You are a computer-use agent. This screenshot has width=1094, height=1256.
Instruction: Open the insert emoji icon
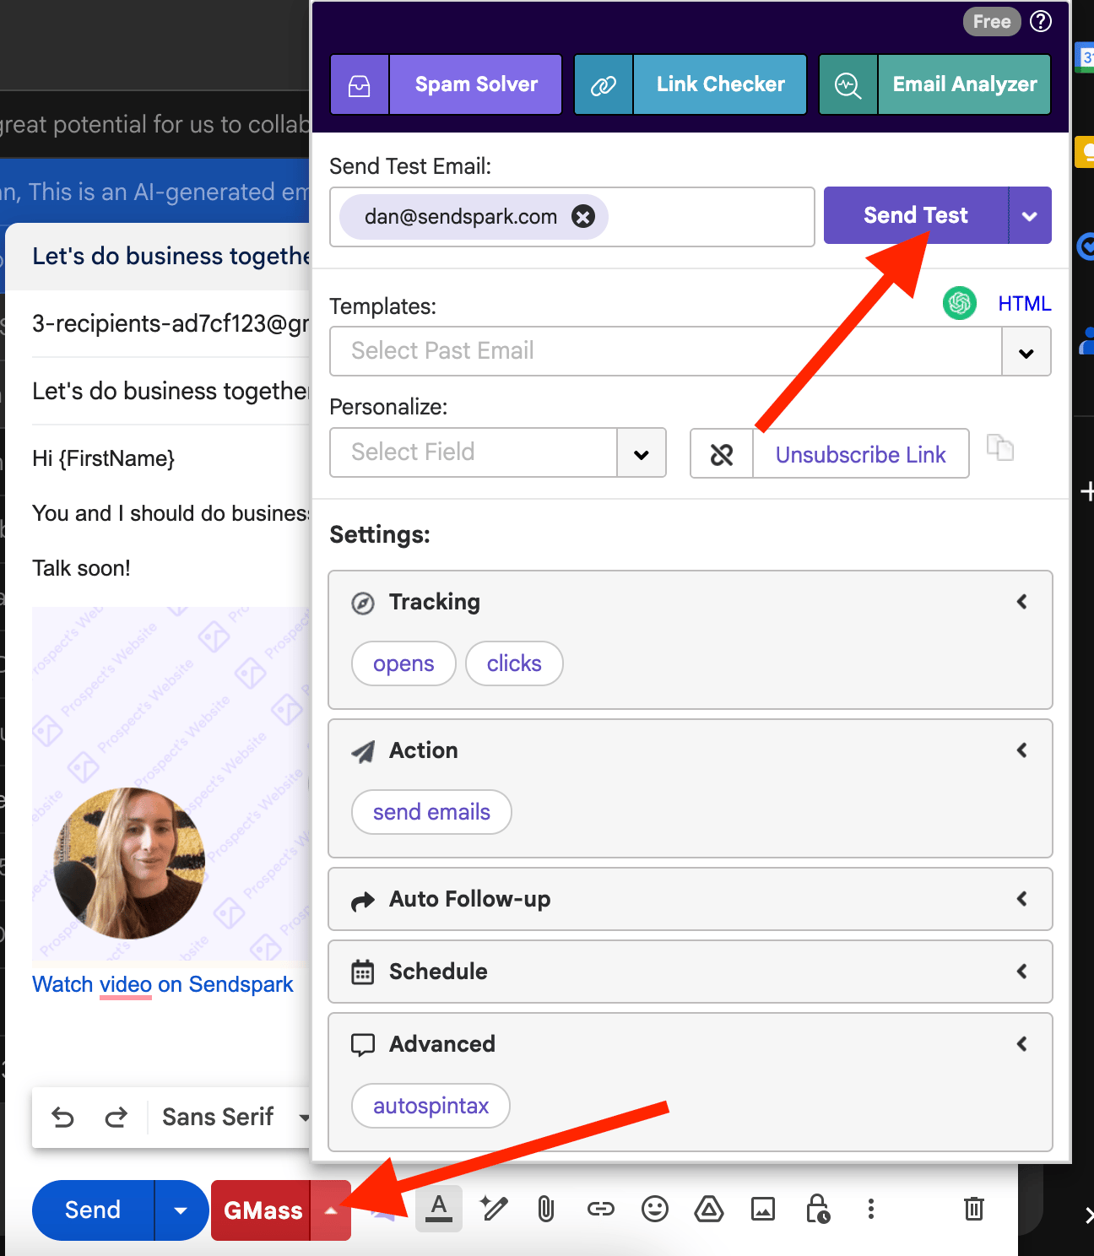coord(654,1209)
